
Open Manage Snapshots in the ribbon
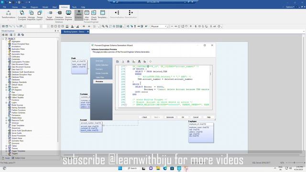(x=31, y=15)
